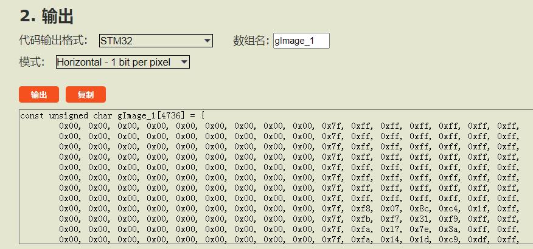Click the 'const unsigned char gImage_1[4736]' line
Screen dimensions: 533x249
[x=113, y=115]
